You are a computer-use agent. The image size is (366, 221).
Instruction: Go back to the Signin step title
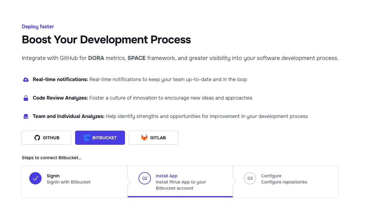click(x=53, y=176)
